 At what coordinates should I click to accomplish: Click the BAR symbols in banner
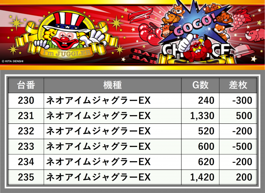[145, 56]
